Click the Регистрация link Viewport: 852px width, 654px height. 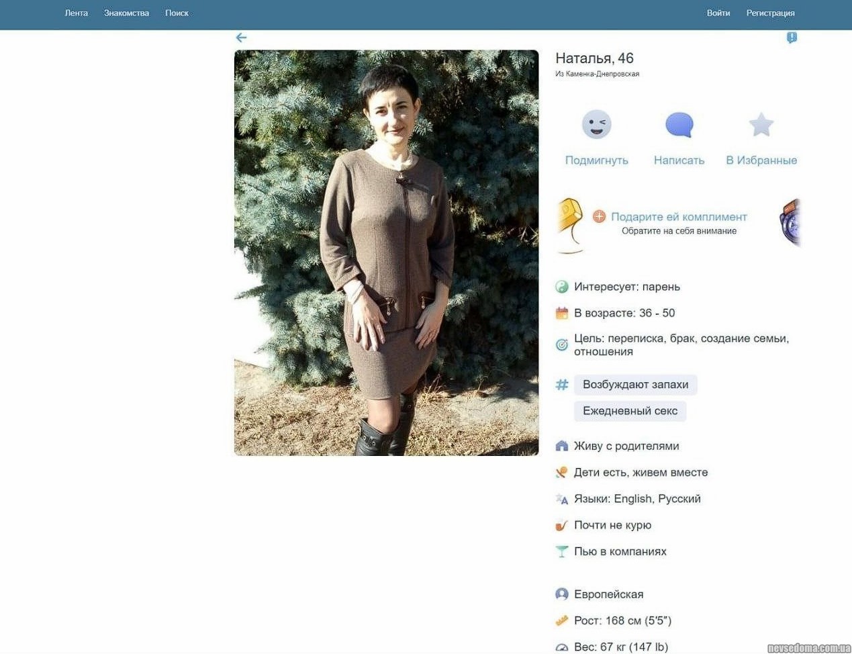point(770,13)
